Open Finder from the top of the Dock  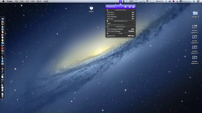[x=2, y=19]
